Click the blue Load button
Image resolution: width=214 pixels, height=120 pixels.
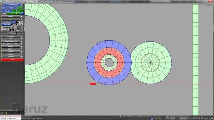click(x=7, y=11)
